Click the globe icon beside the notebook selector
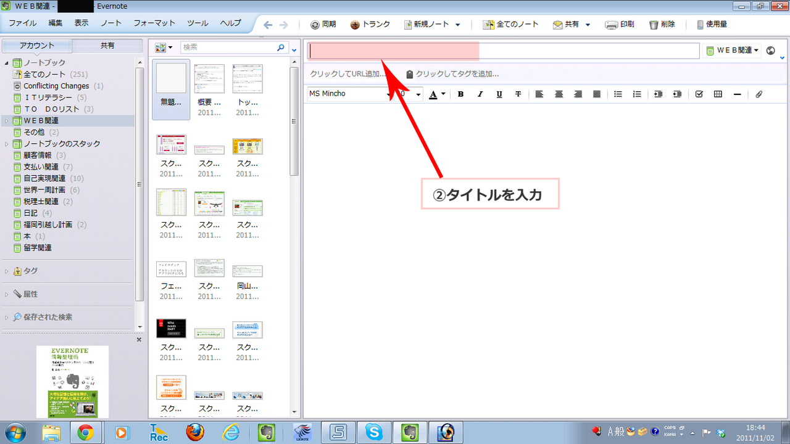Viewport: 790px width, 444px height. point(771,51)
